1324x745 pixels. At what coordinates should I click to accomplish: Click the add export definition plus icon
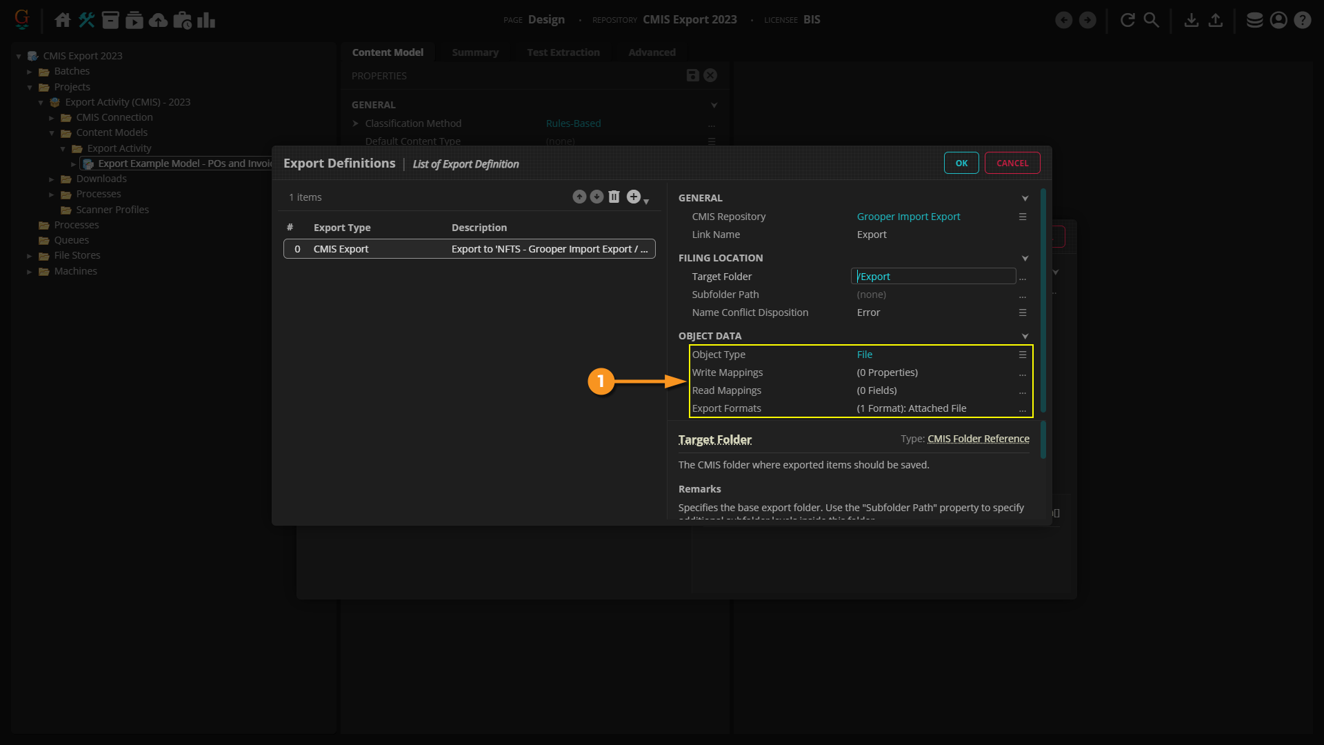[x=634, y=197]
